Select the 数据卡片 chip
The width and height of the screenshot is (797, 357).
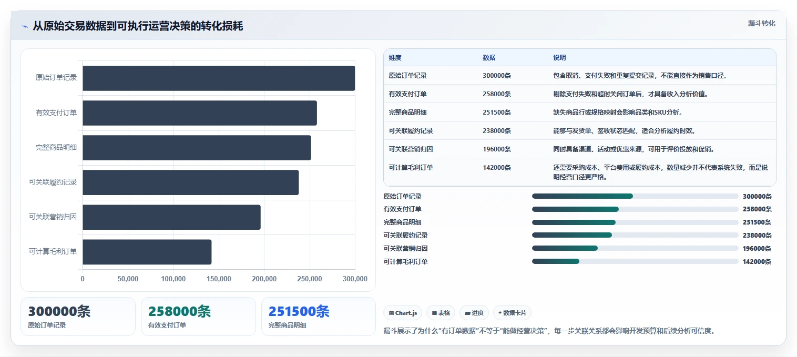512,313
